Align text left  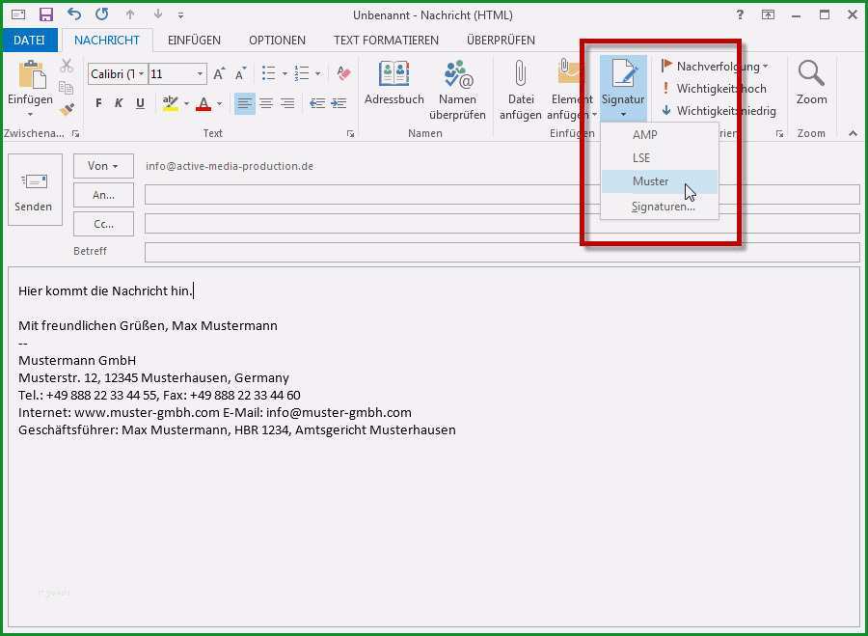(245, 103)
